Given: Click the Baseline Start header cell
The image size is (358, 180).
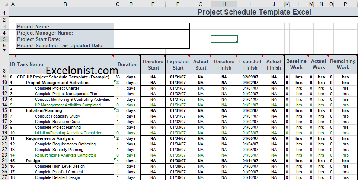Looking at the screenshot, I should point(153,64).
